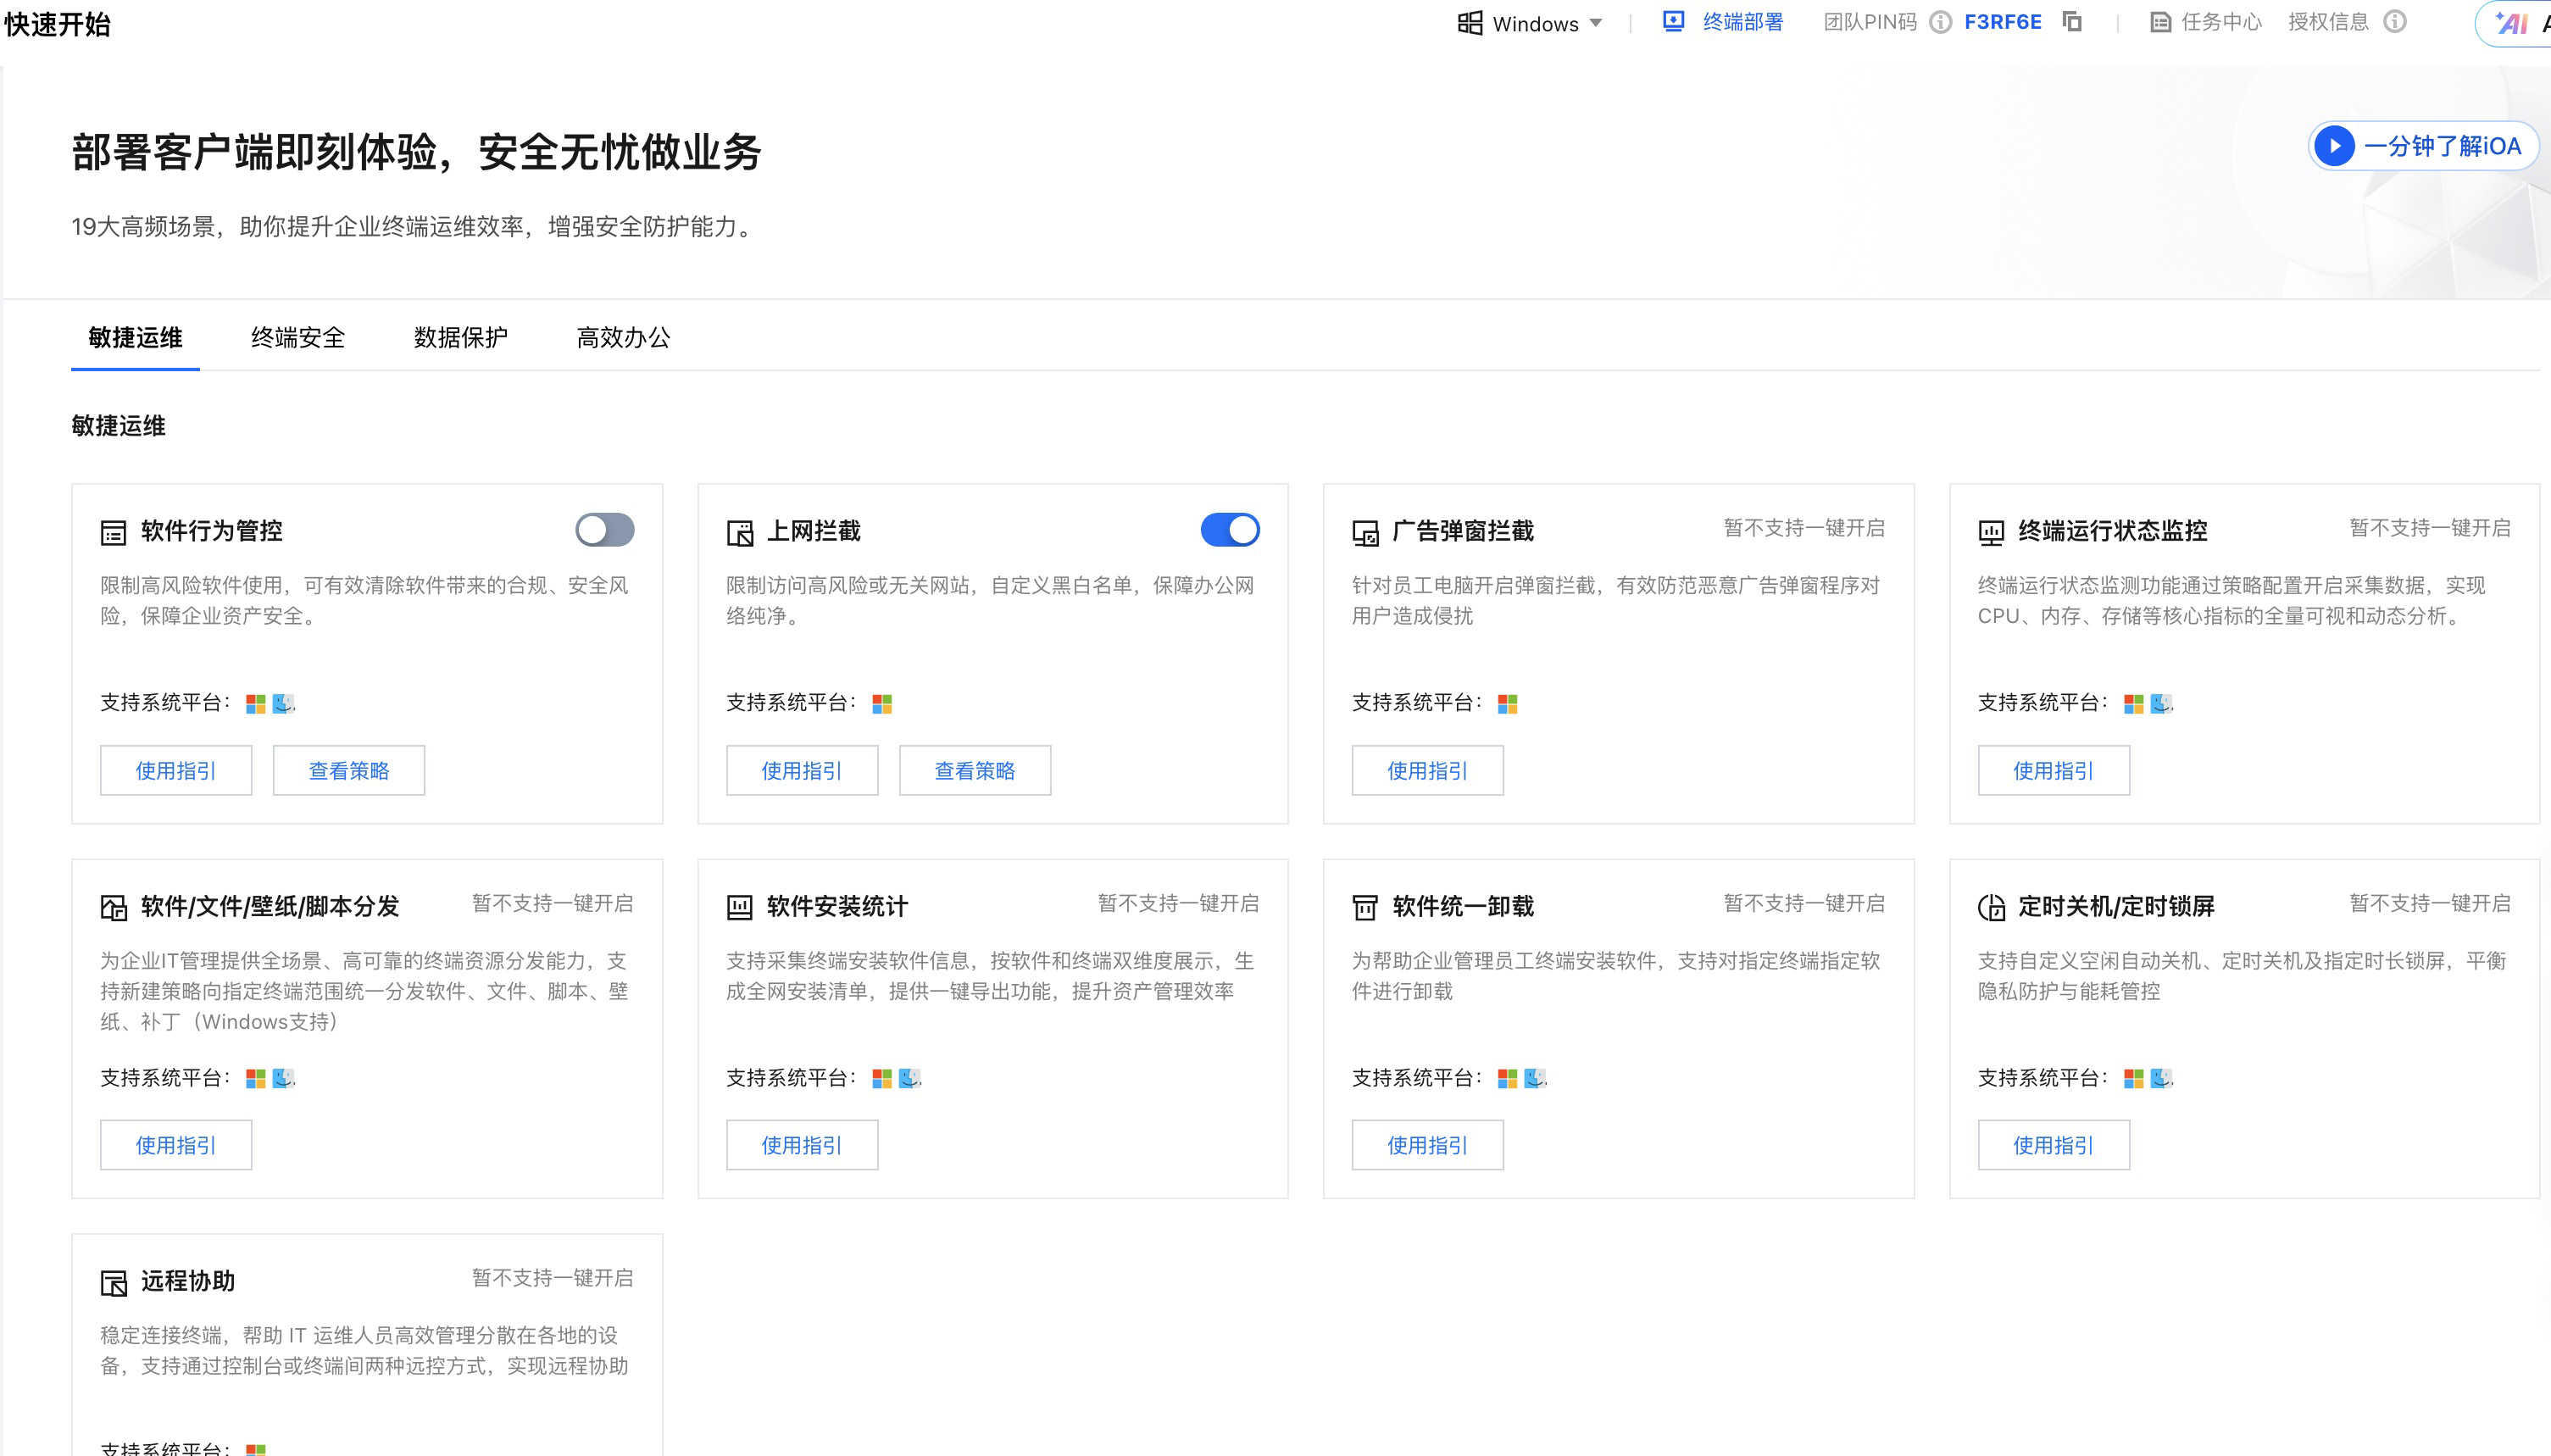Click the copy icon beside PIN code F3RF6E
The image size is (2551, 1456).
coord(2072,22)
